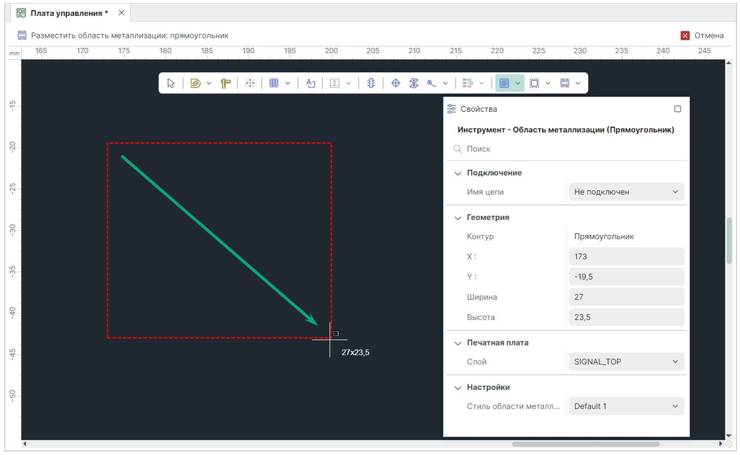Click the Ширина input field
The height and width of the screenshot is (455, 740).
pos(626,297)
